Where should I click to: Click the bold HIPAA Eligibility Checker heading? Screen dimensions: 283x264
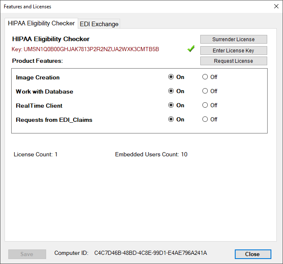[51, 39]
